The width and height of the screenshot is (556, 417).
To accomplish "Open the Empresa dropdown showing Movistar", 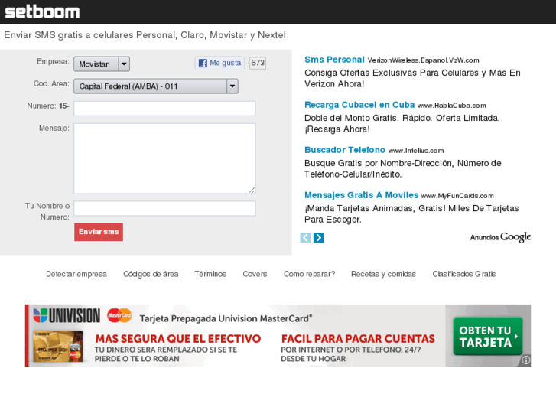I will pyautogui.click(x=102, y=64).
